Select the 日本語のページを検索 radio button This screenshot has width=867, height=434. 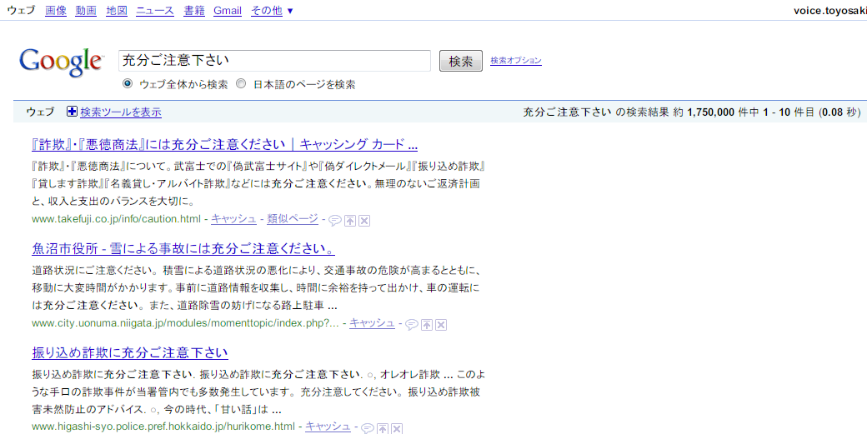click(x=241, y=84)
